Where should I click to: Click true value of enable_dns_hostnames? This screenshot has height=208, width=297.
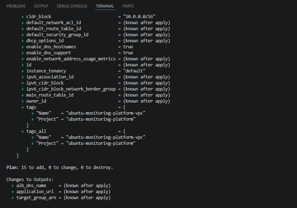pyautogui.click(x=128, y=47)
